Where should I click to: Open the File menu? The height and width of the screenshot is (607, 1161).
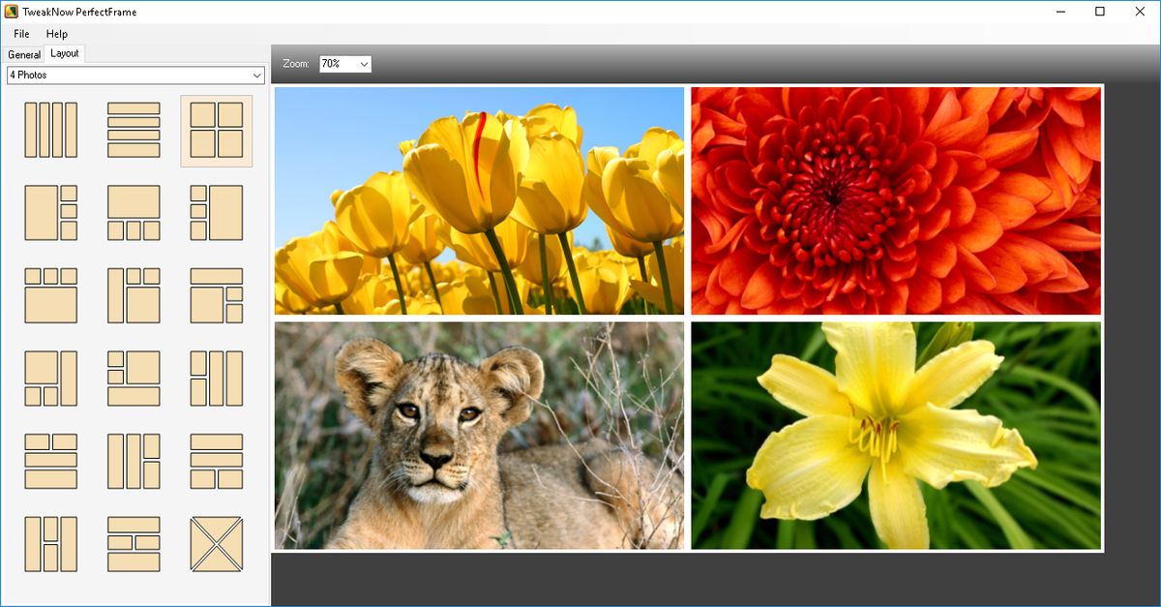click(20, 33)
